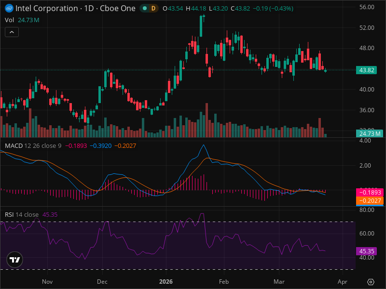Screen dimensions: 386x289
Task: Click the legend's orange signal value −0.2027
Action: click(x=125, y=146)
